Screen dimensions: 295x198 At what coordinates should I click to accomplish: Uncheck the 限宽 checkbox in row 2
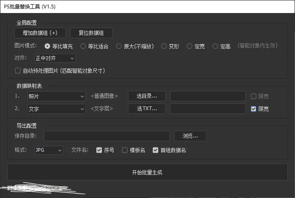[x=253, y=109]
